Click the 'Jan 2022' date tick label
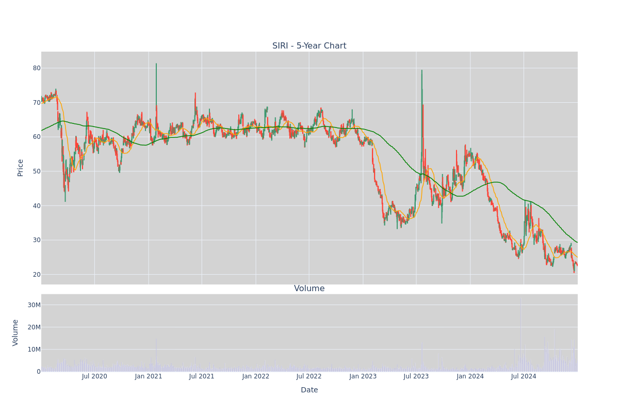The height and width of the screenshot is (413, 619). 256,376
